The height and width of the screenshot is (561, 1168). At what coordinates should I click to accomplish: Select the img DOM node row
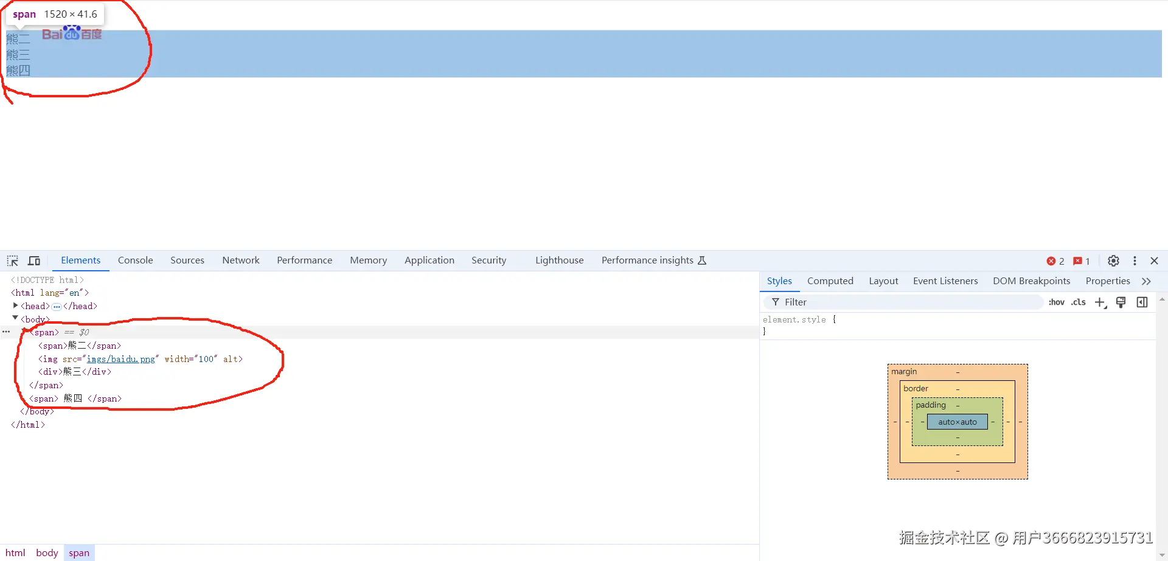point(141,359)
